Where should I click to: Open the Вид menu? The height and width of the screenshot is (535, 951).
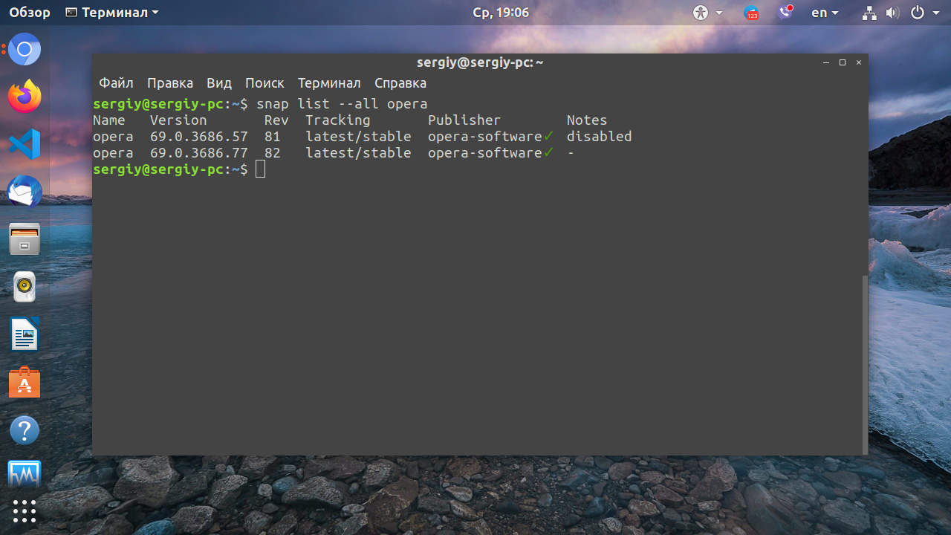(x=219, y=83)
